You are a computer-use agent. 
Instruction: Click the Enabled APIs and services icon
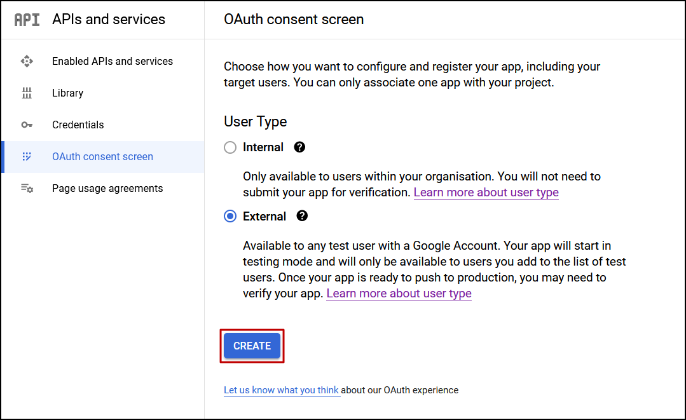coord(27,61)
